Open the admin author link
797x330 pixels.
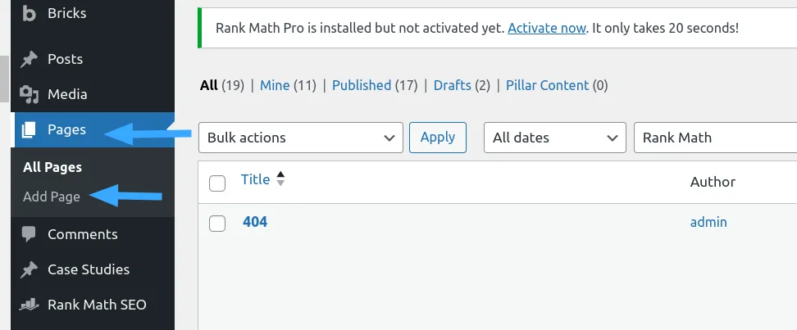708,223
